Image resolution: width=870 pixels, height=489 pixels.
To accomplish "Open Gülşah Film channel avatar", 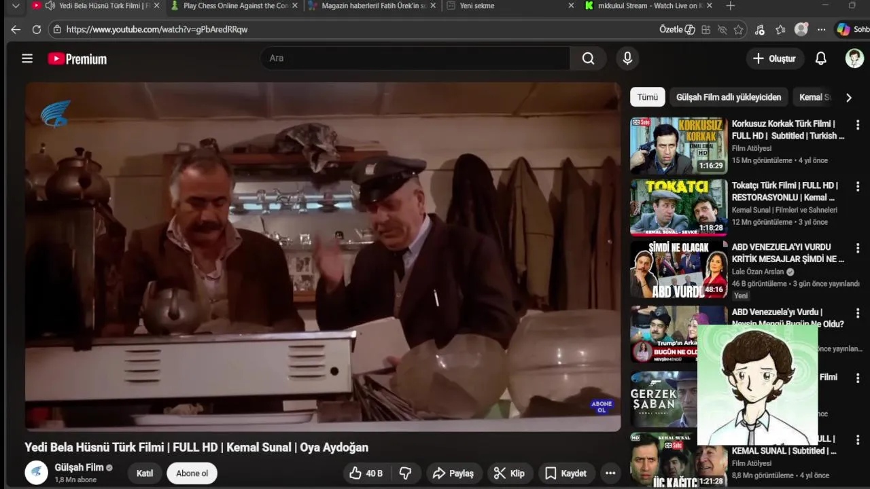I will (x=37, y=473).
